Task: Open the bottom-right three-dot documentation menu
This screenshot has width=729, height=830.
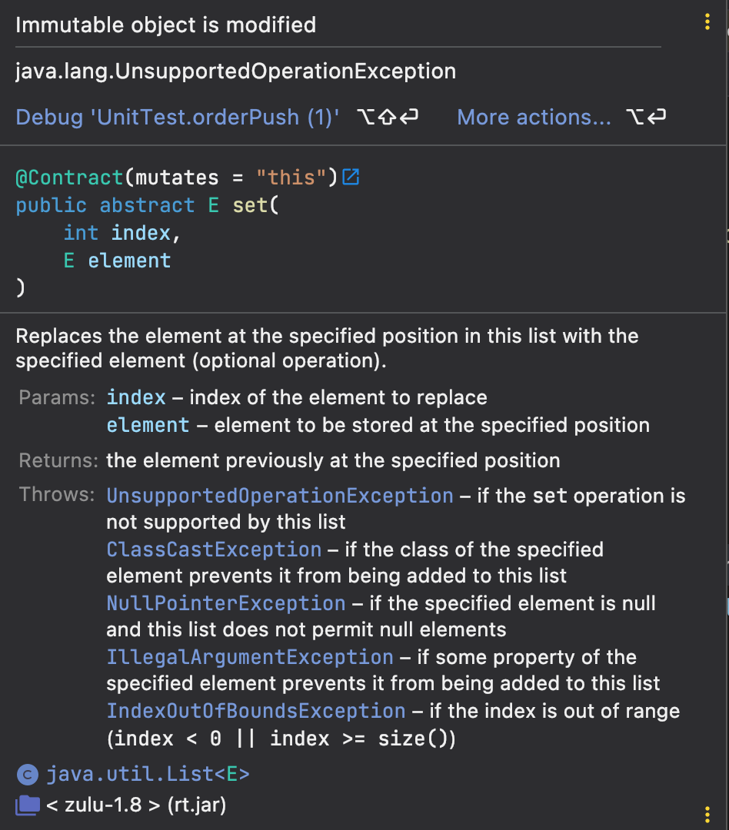Action: pos(707,814)
